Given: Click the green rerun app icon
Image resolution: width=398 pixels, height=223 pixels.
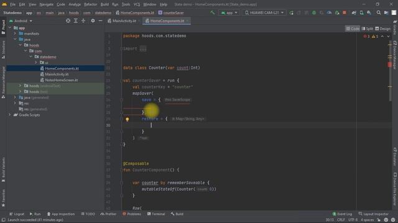Looking at the screenshot, I should pos(291,12).
